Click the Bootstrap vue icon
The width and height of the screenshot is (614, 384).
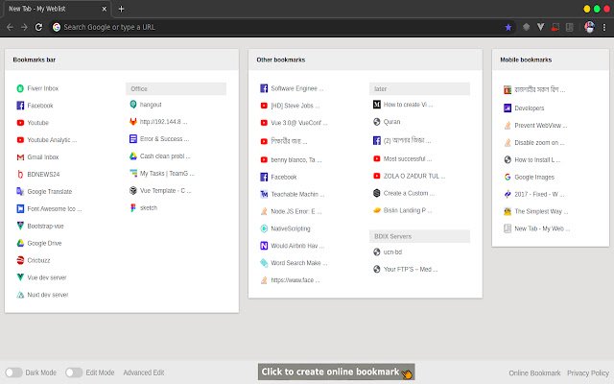point(20,227)
